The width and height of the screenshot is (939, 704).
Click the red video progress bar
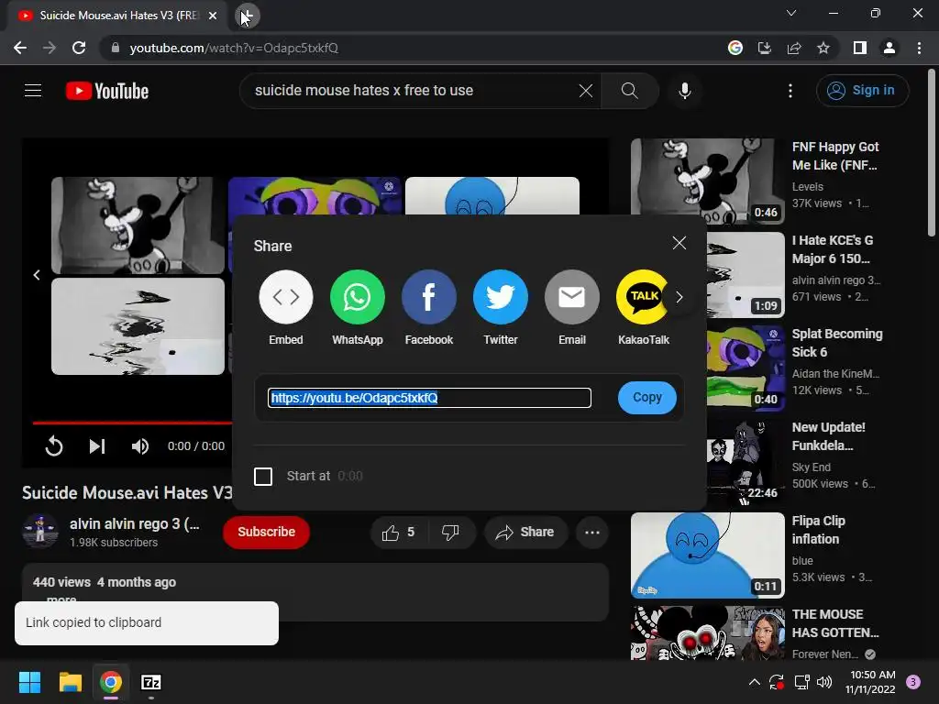click(x=132, y=423)
